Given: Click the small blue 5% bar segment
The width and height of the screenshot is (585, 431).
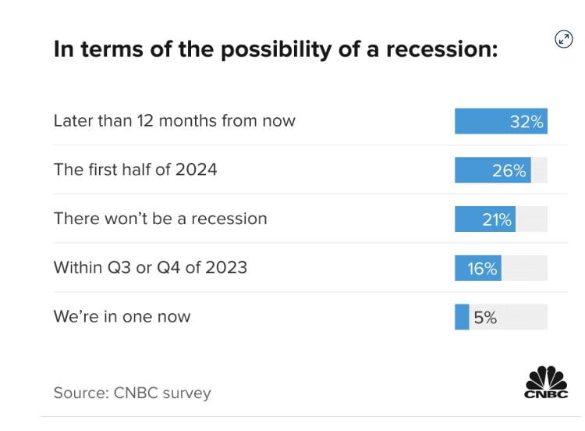Looking at the screenshot, I should coord(462,317).
